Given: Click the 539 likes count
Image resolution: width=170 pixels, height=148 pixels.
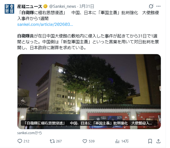Looking at the screenshot, I should pyautogui.click(x=92, y=141).
